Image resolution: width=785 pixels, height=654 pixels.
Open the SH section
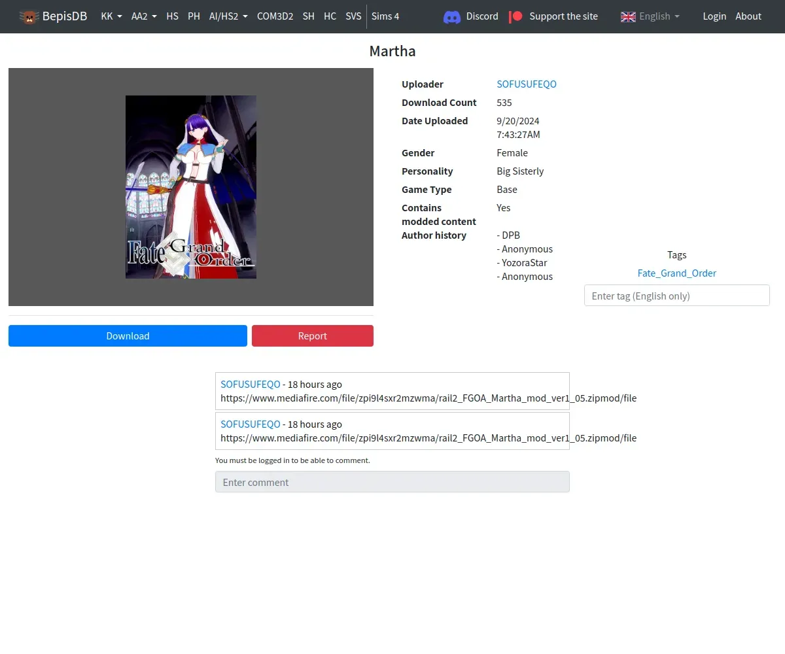point(309,16)
